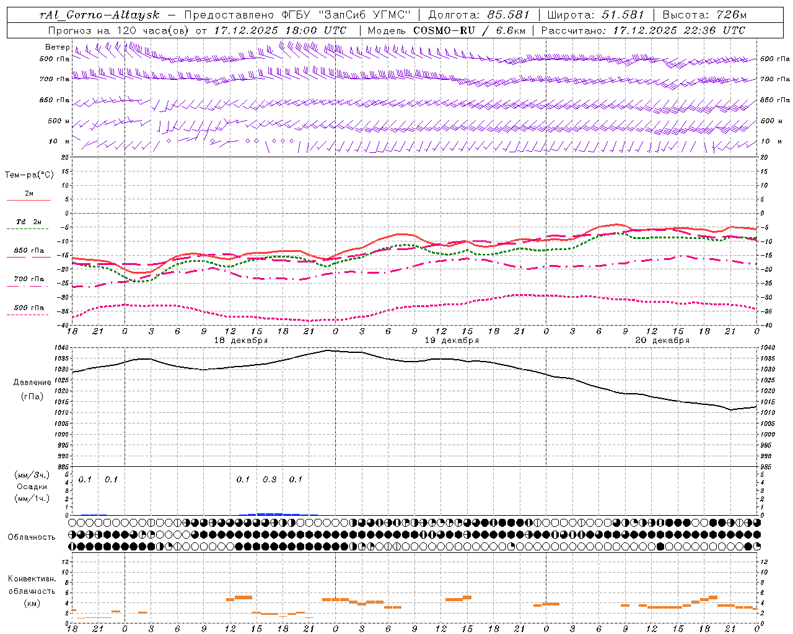Click the Ветер section label

(x=57, y=47)
